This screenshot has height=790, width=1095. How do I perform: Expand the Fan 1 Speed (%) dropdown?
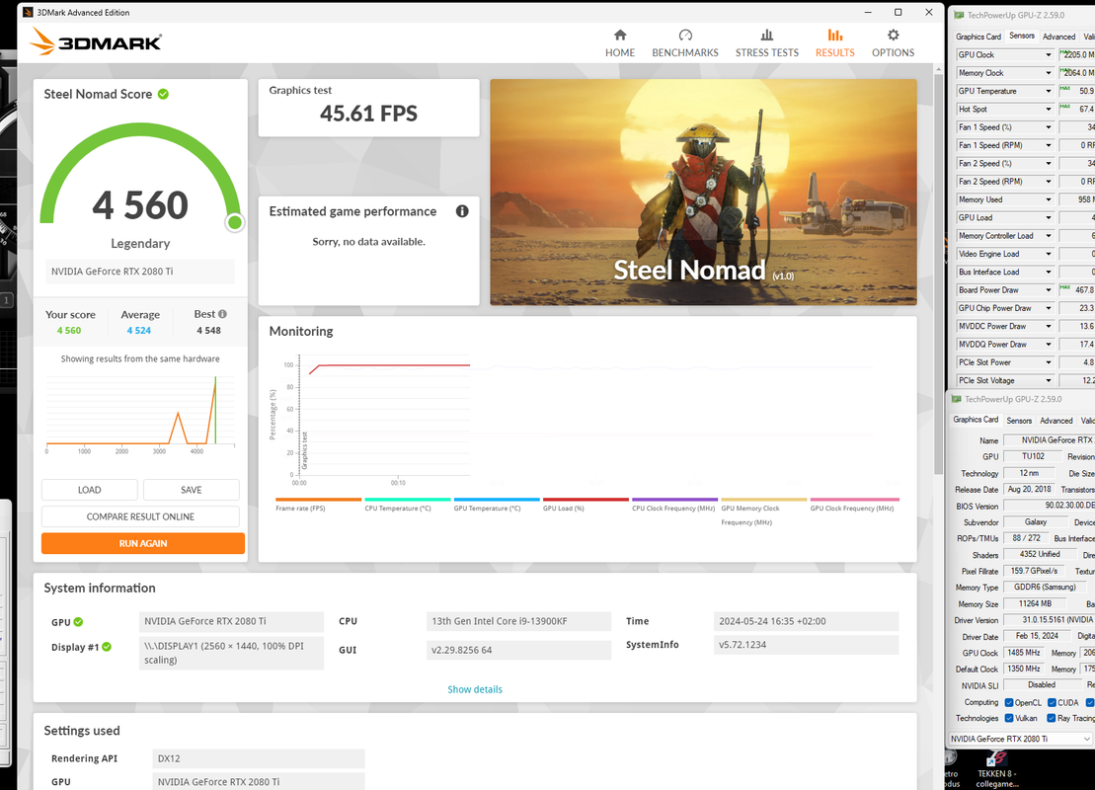point(1049,127)
